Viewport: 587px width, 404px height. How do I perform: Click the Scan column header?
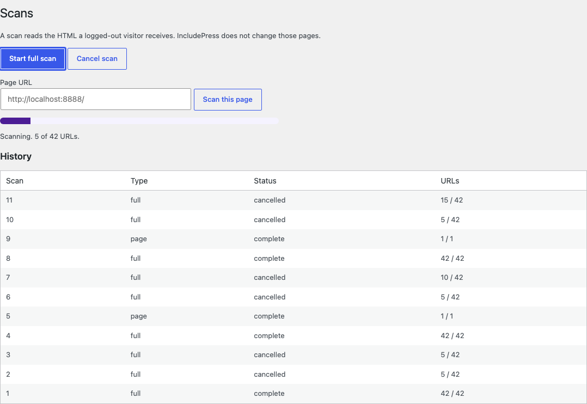click(x=15, y=181)
